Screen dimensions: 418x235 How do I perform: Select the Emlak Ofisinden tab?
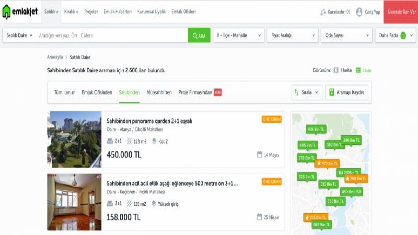click(97, 92)
